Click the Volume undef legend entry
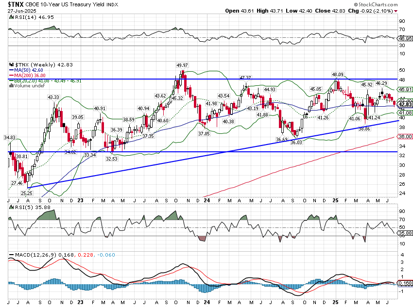 pos(30,86)
